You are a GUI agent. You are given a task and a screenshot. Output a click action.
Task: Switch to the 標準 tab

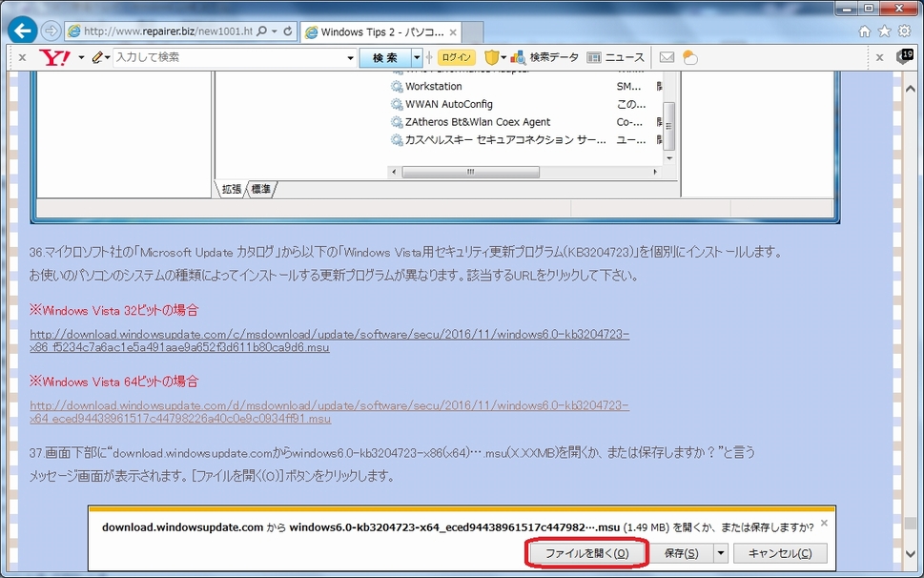pos(261,189)
